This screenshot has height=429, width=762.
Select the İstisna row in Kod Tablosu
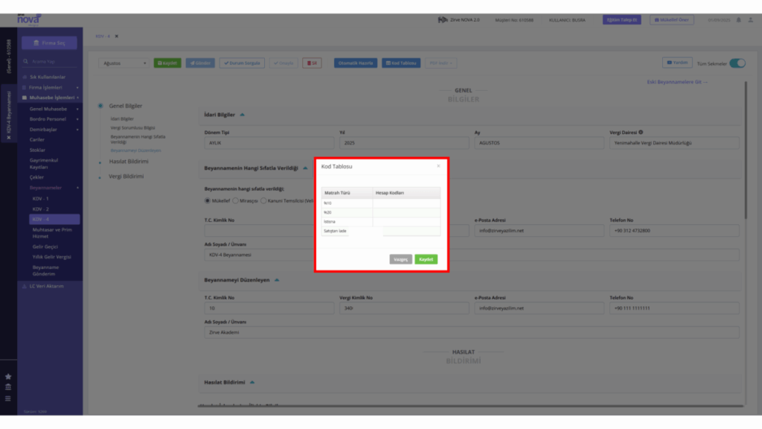[x=380, y=221]
